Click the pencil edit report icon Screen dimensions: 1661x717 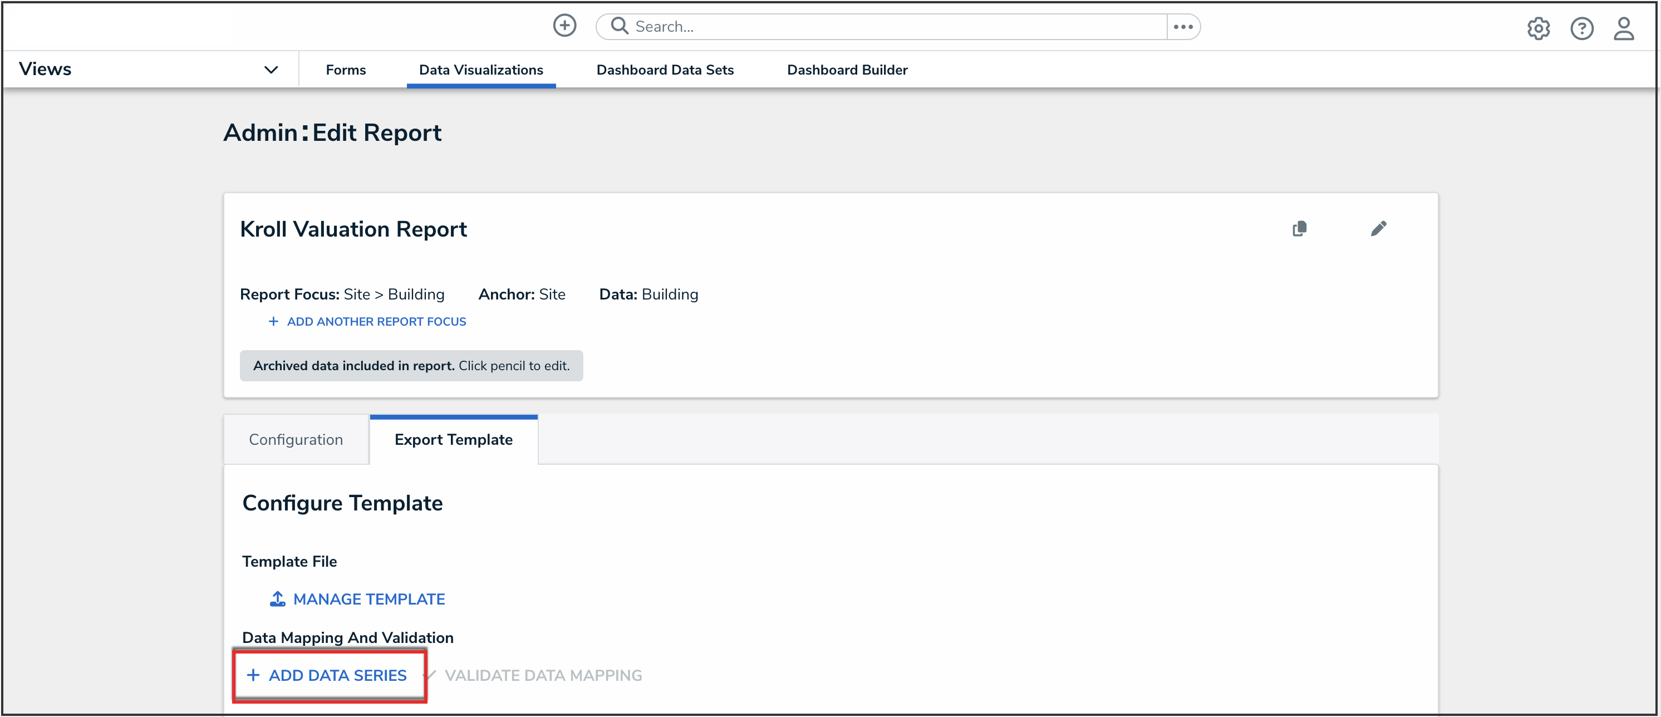coord(1378,229)
